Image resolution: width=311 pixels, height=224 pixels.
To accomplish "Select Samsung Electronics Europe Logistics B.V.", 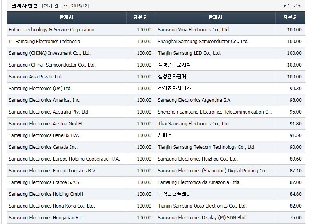I will click(53, 171).
